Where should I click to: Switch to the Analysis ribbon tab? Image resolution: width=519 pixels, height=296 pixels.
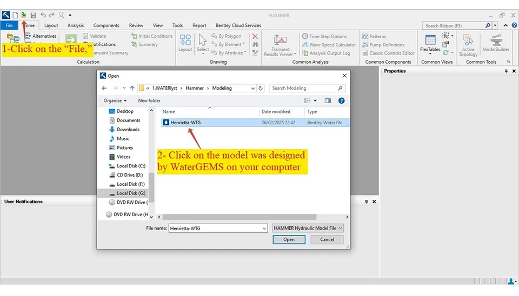coord(76,25)
